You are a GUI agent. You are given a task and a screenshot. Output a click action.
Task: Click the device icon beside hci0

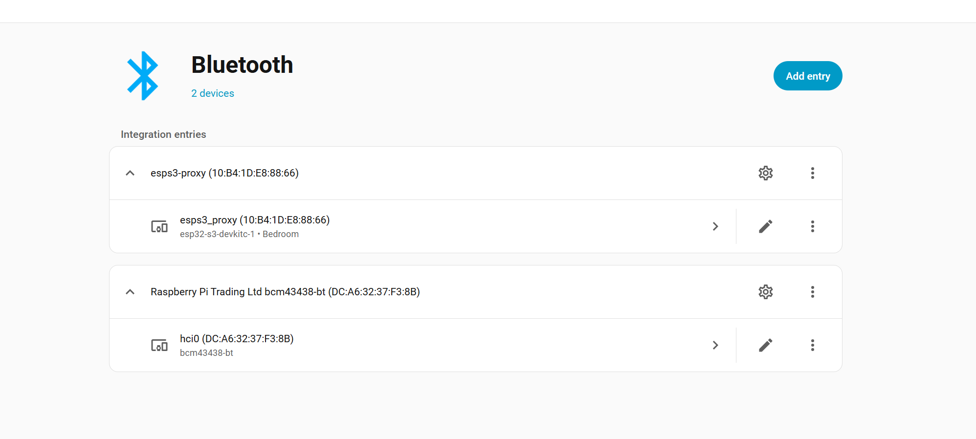159,345
